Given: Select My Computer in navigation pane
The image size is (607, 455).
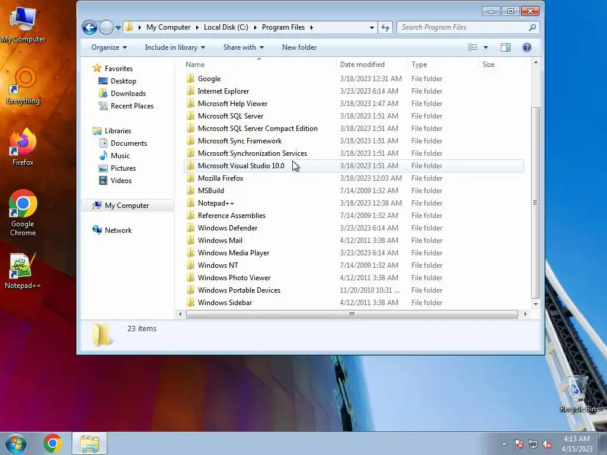Looking at the screenshot, I should pyautogui.click(x=127, y=206).
